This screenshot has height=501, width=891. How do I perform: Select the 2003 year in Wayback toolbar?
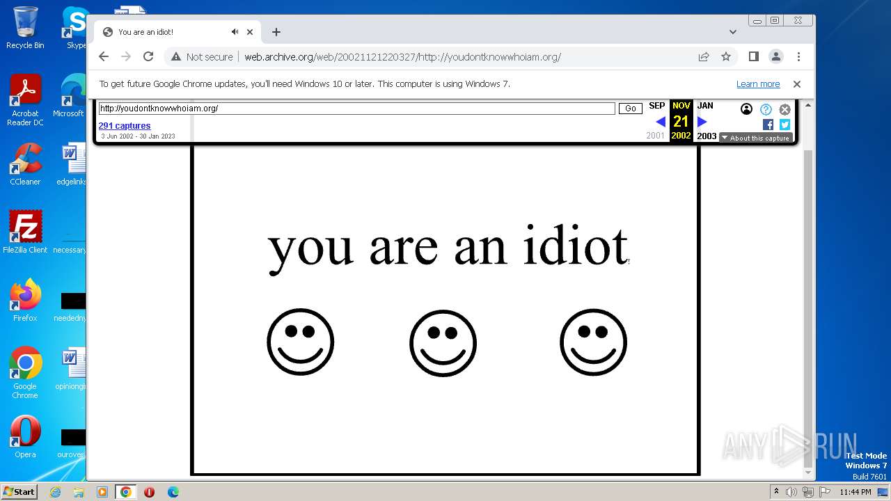pyautogui.click(x=707, y=136)
